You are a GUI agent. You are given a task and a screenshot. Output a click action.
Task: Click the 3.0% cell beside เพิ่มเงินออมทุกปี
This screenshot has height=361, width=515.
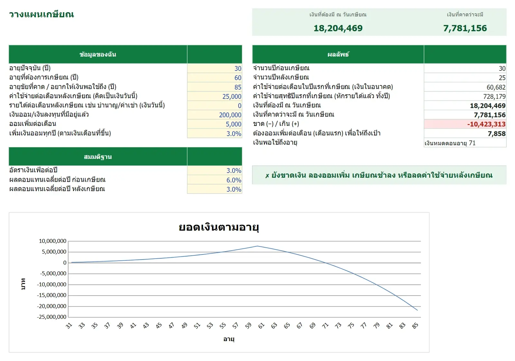click(x=214, y=134)
